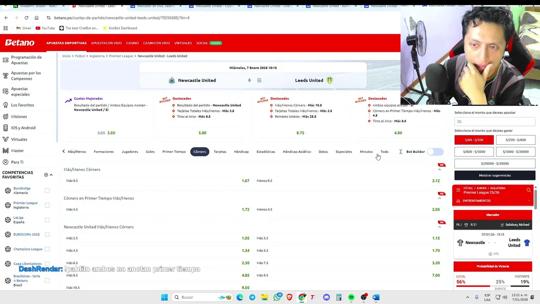The height and width of the screenshot is (304, 540).
Task: Click the browser address bar URL
Action: coord(122,18)
